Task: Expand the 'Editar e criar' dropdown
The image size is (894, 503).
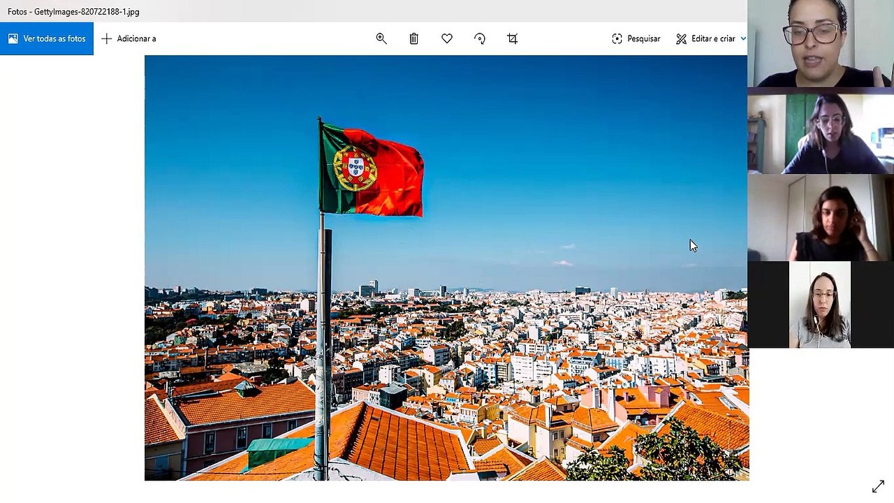Action: [710, 38]
